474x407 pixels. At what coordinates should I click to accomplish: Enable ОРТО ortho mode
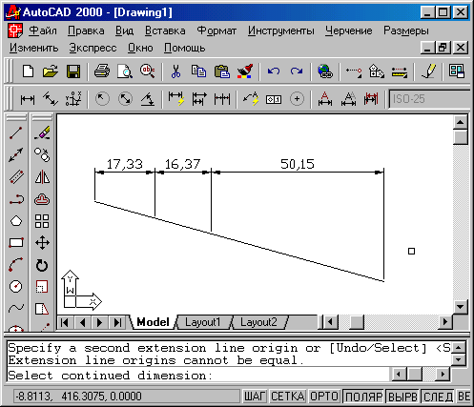324,397
